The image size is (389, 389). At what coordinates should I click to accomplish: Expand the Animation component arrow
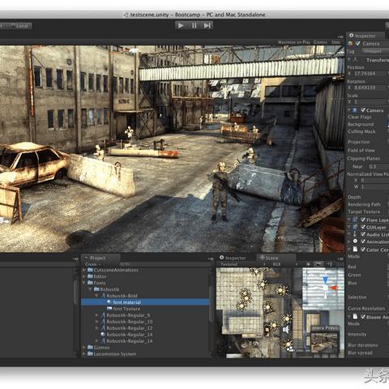tap(349, 242)
